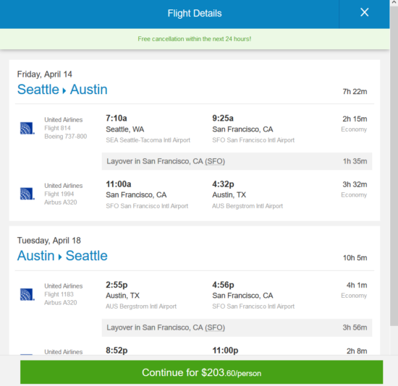The width and height of the screenshot is (398, 386).
Task: Click the 7:10a Seattle departure time
Action: [x=117, y=118]
